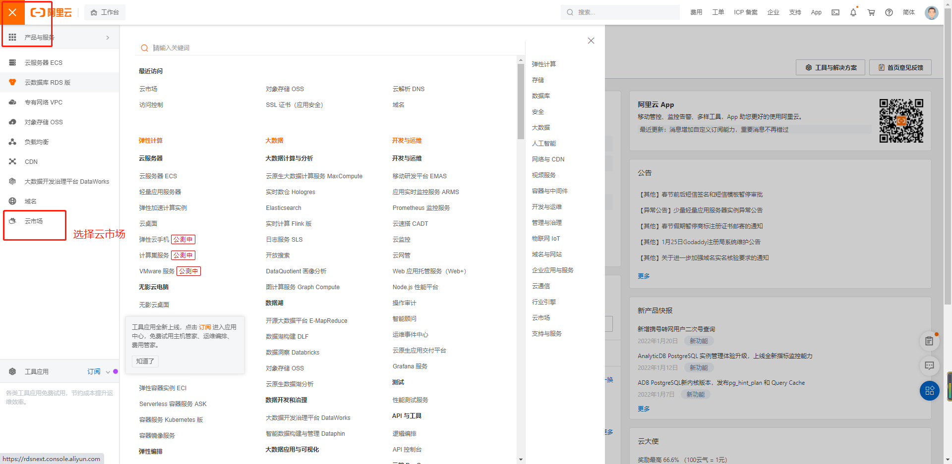Open the 工单 top menu
This screenshot has height=464, width=952.
point(718,12)
